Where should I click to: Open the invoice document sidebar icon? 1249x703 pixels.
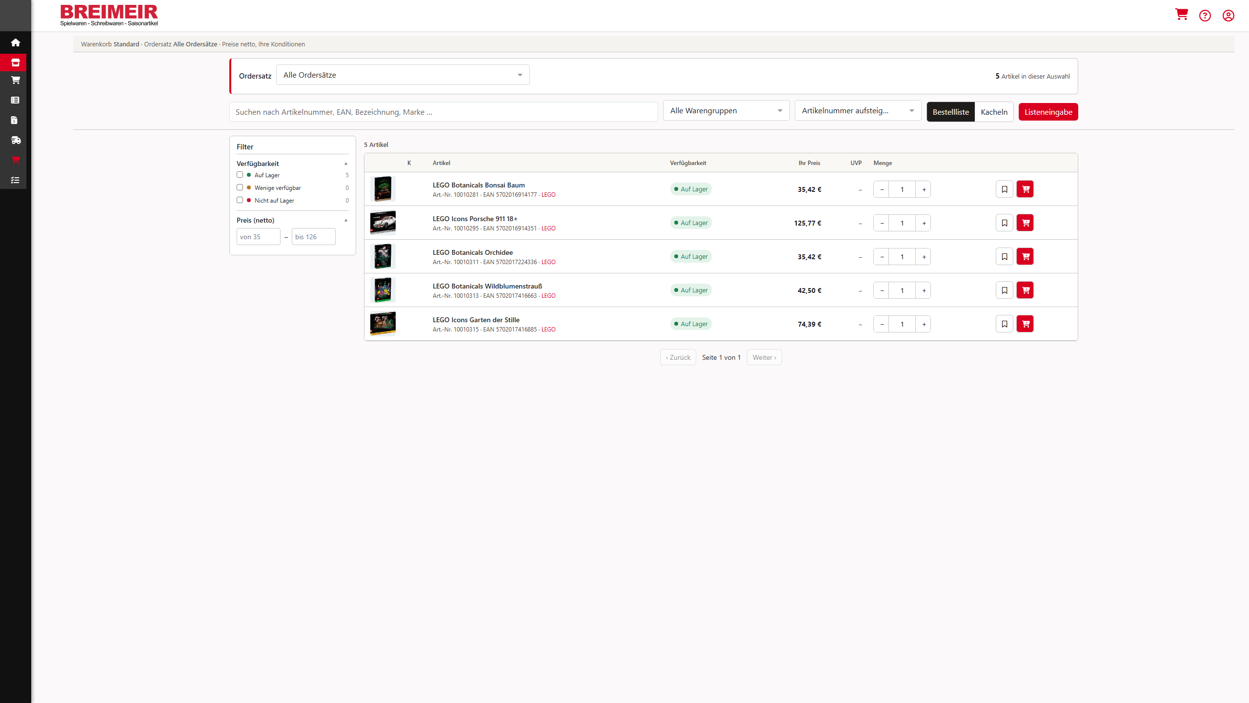tap(15, 120)
